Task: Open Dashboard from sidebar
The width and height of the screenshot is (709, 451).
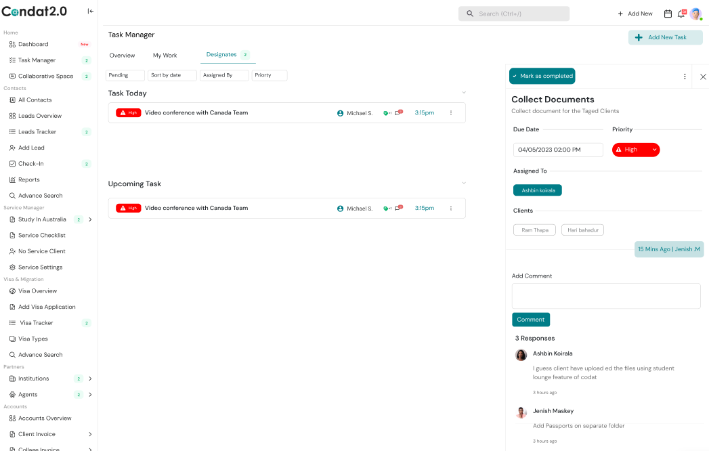Action: [33, 44]
